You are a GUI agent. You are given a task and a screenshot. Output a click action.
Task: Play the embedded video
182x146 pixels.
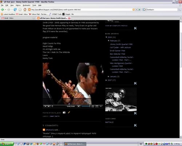[45, 106]
